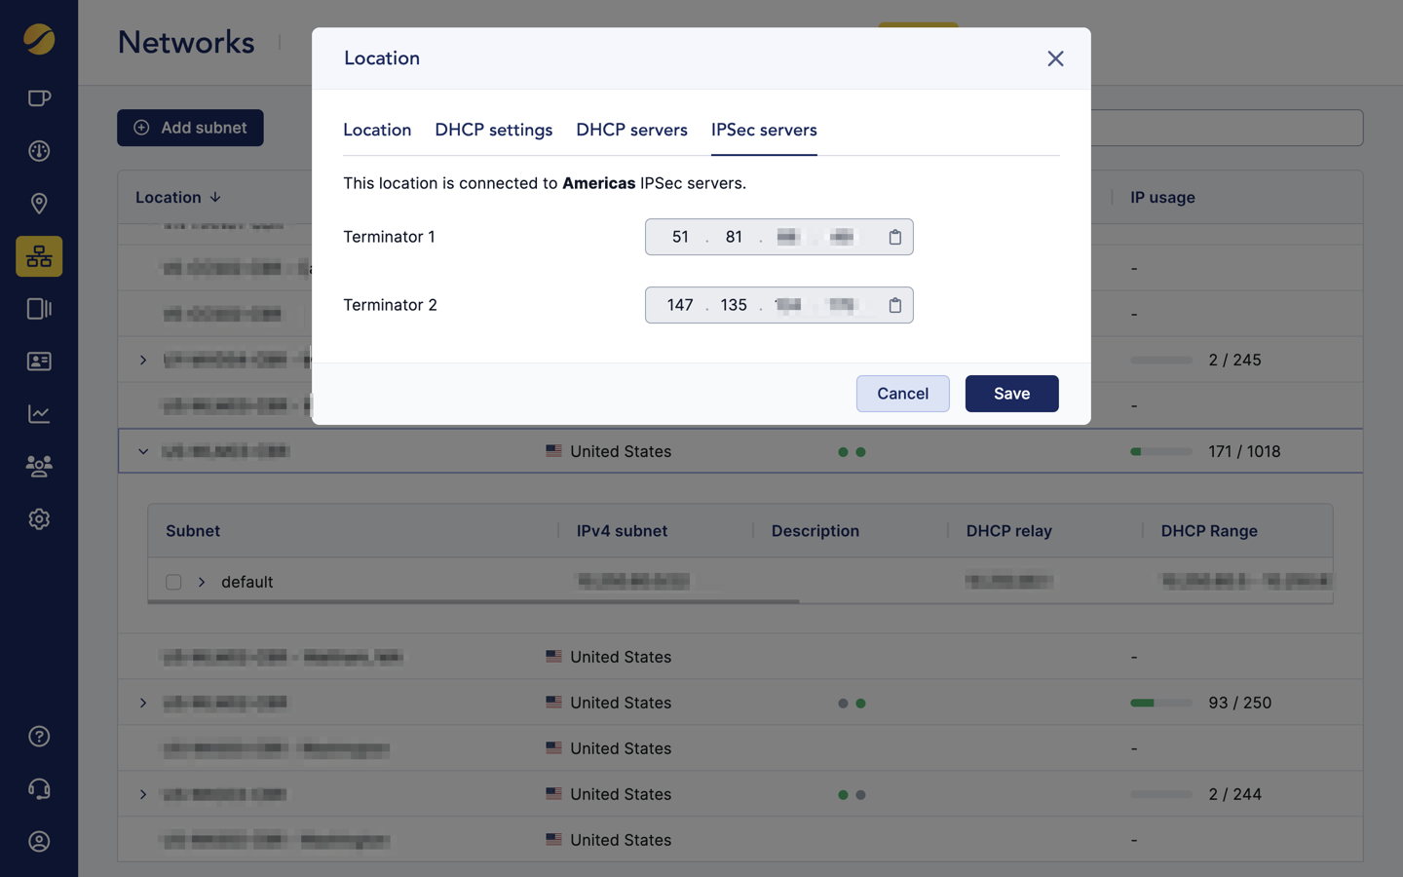
Task: Copy Terminator 1 IP address to clipboard
Action: pyautogui.click(x=894, y=237)
